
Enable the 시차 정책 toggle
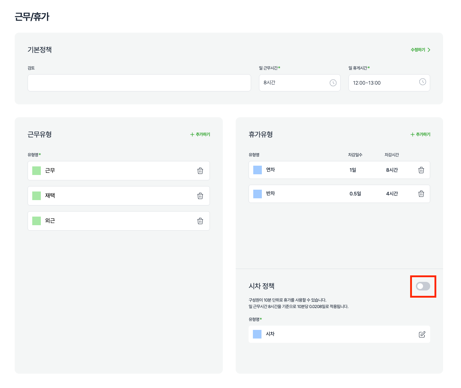[423, 286]
